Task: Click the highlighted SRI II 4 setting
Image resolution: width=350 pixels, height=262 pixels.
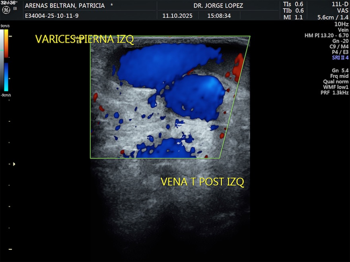Action: click(340, 58)
